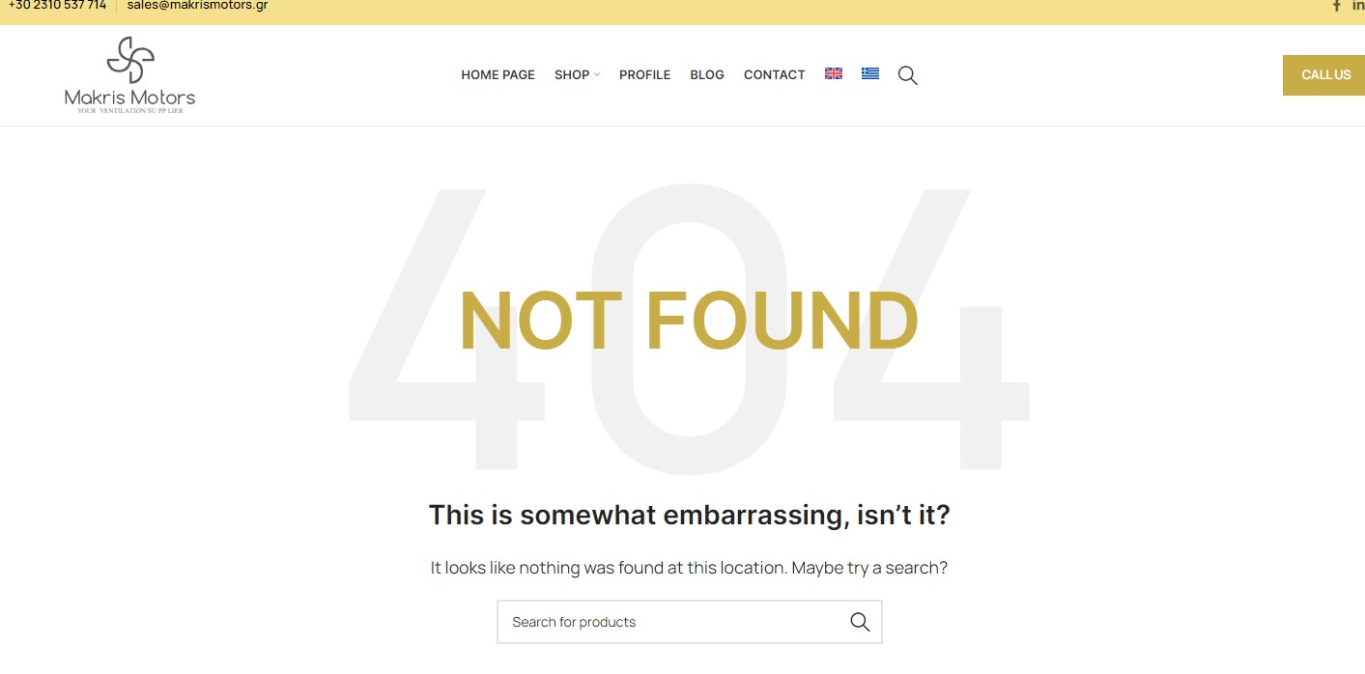Open search via header magnifier icon

907,75
